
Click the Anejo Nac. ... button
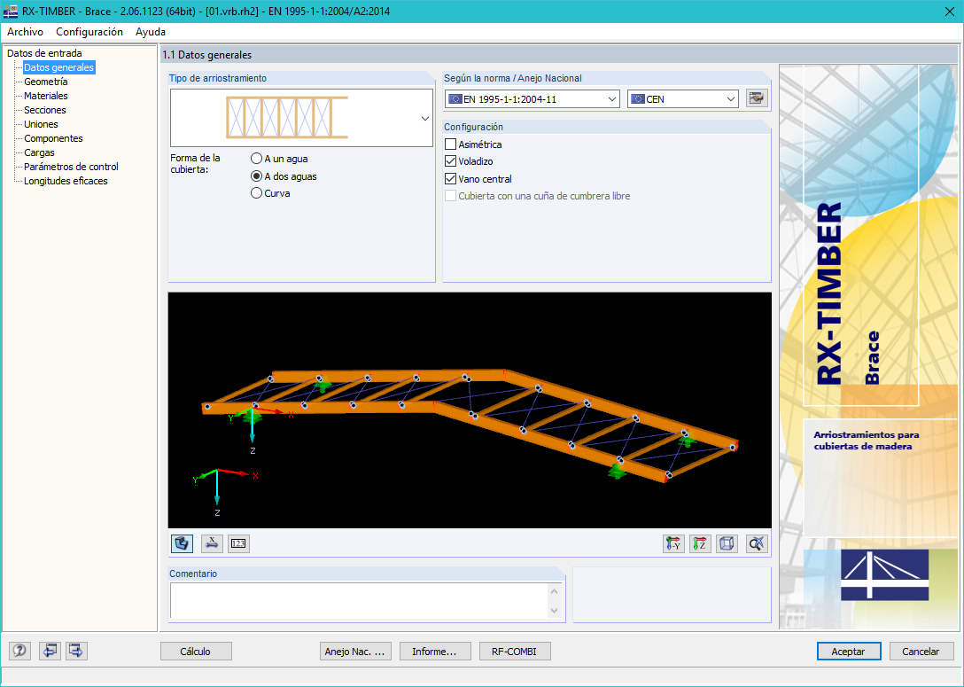(354, 652)
